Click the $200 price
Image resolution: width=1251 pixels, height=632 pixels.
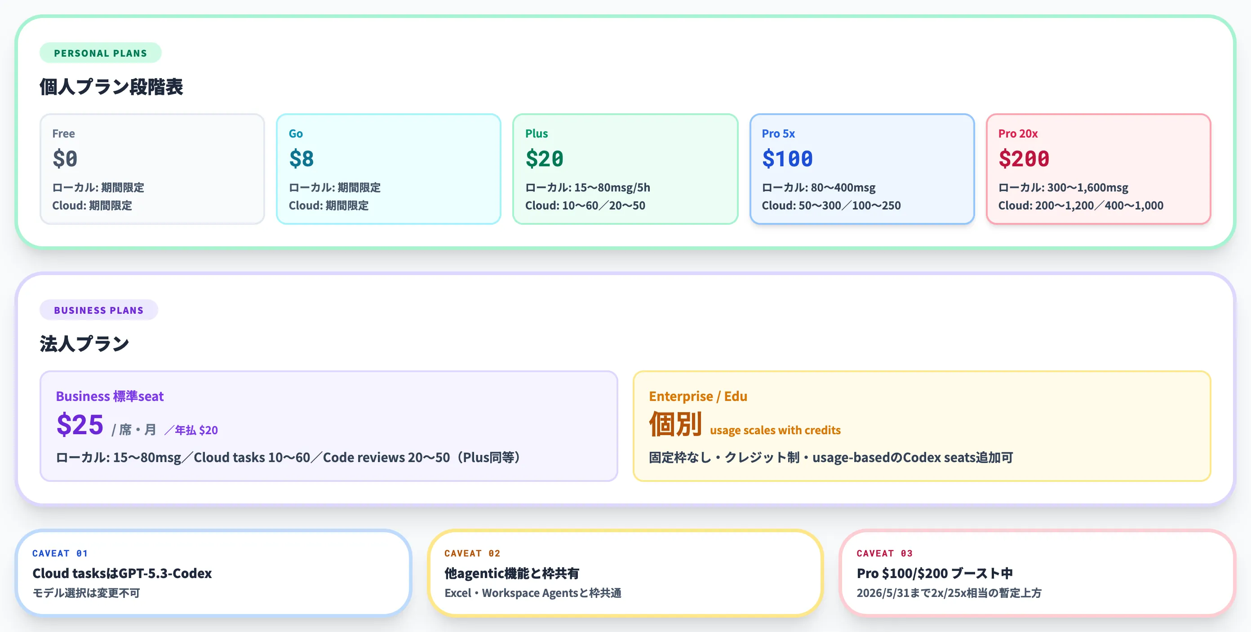tap(1024, 158)
